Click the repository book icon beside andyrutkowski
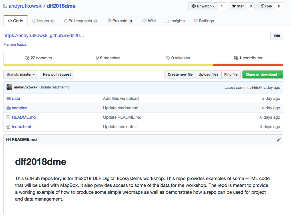This screenshot has height=218, width=291. click(5, 6)
